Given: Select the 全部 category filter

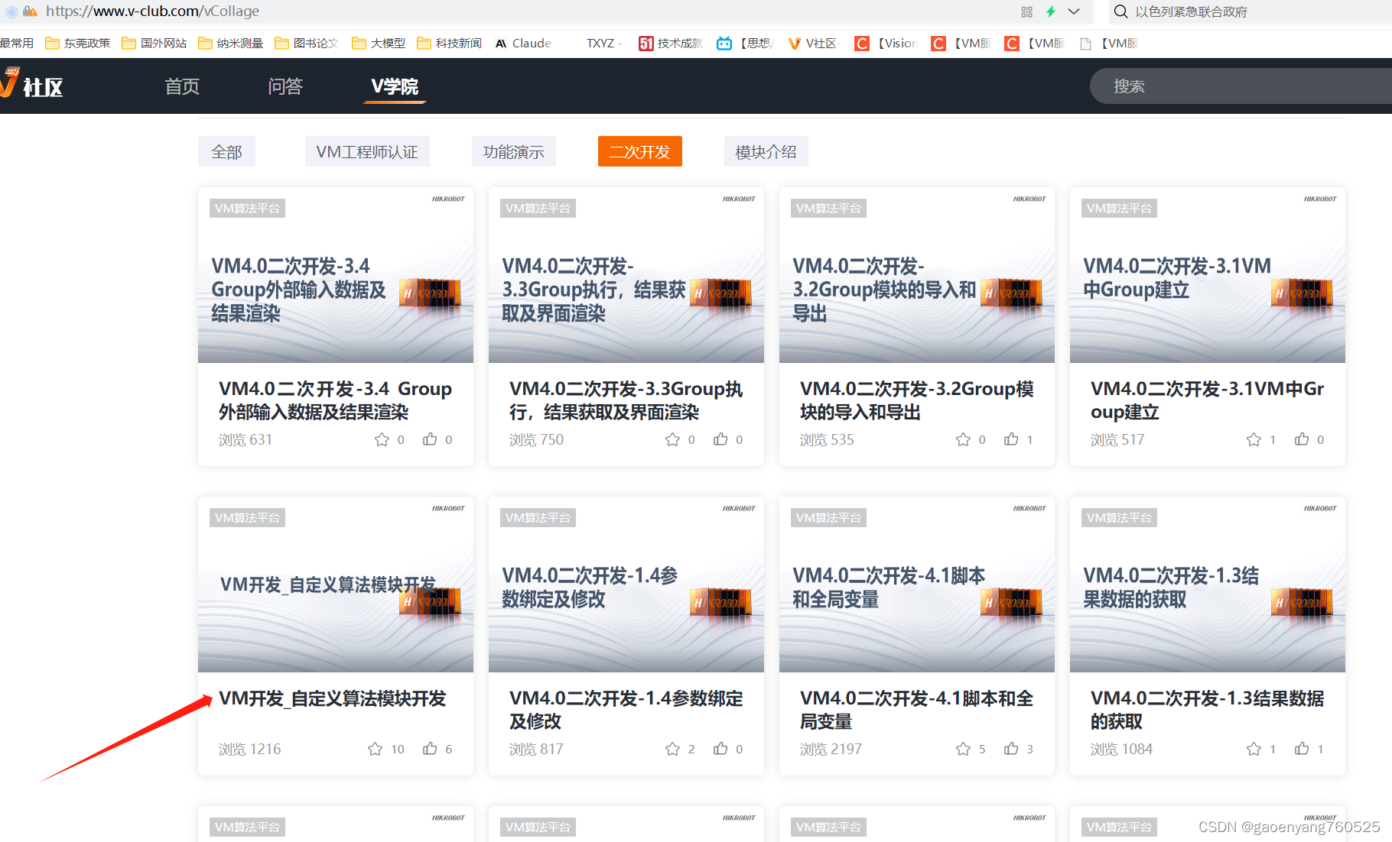Looking at the screenshot, I should point(226,152).
